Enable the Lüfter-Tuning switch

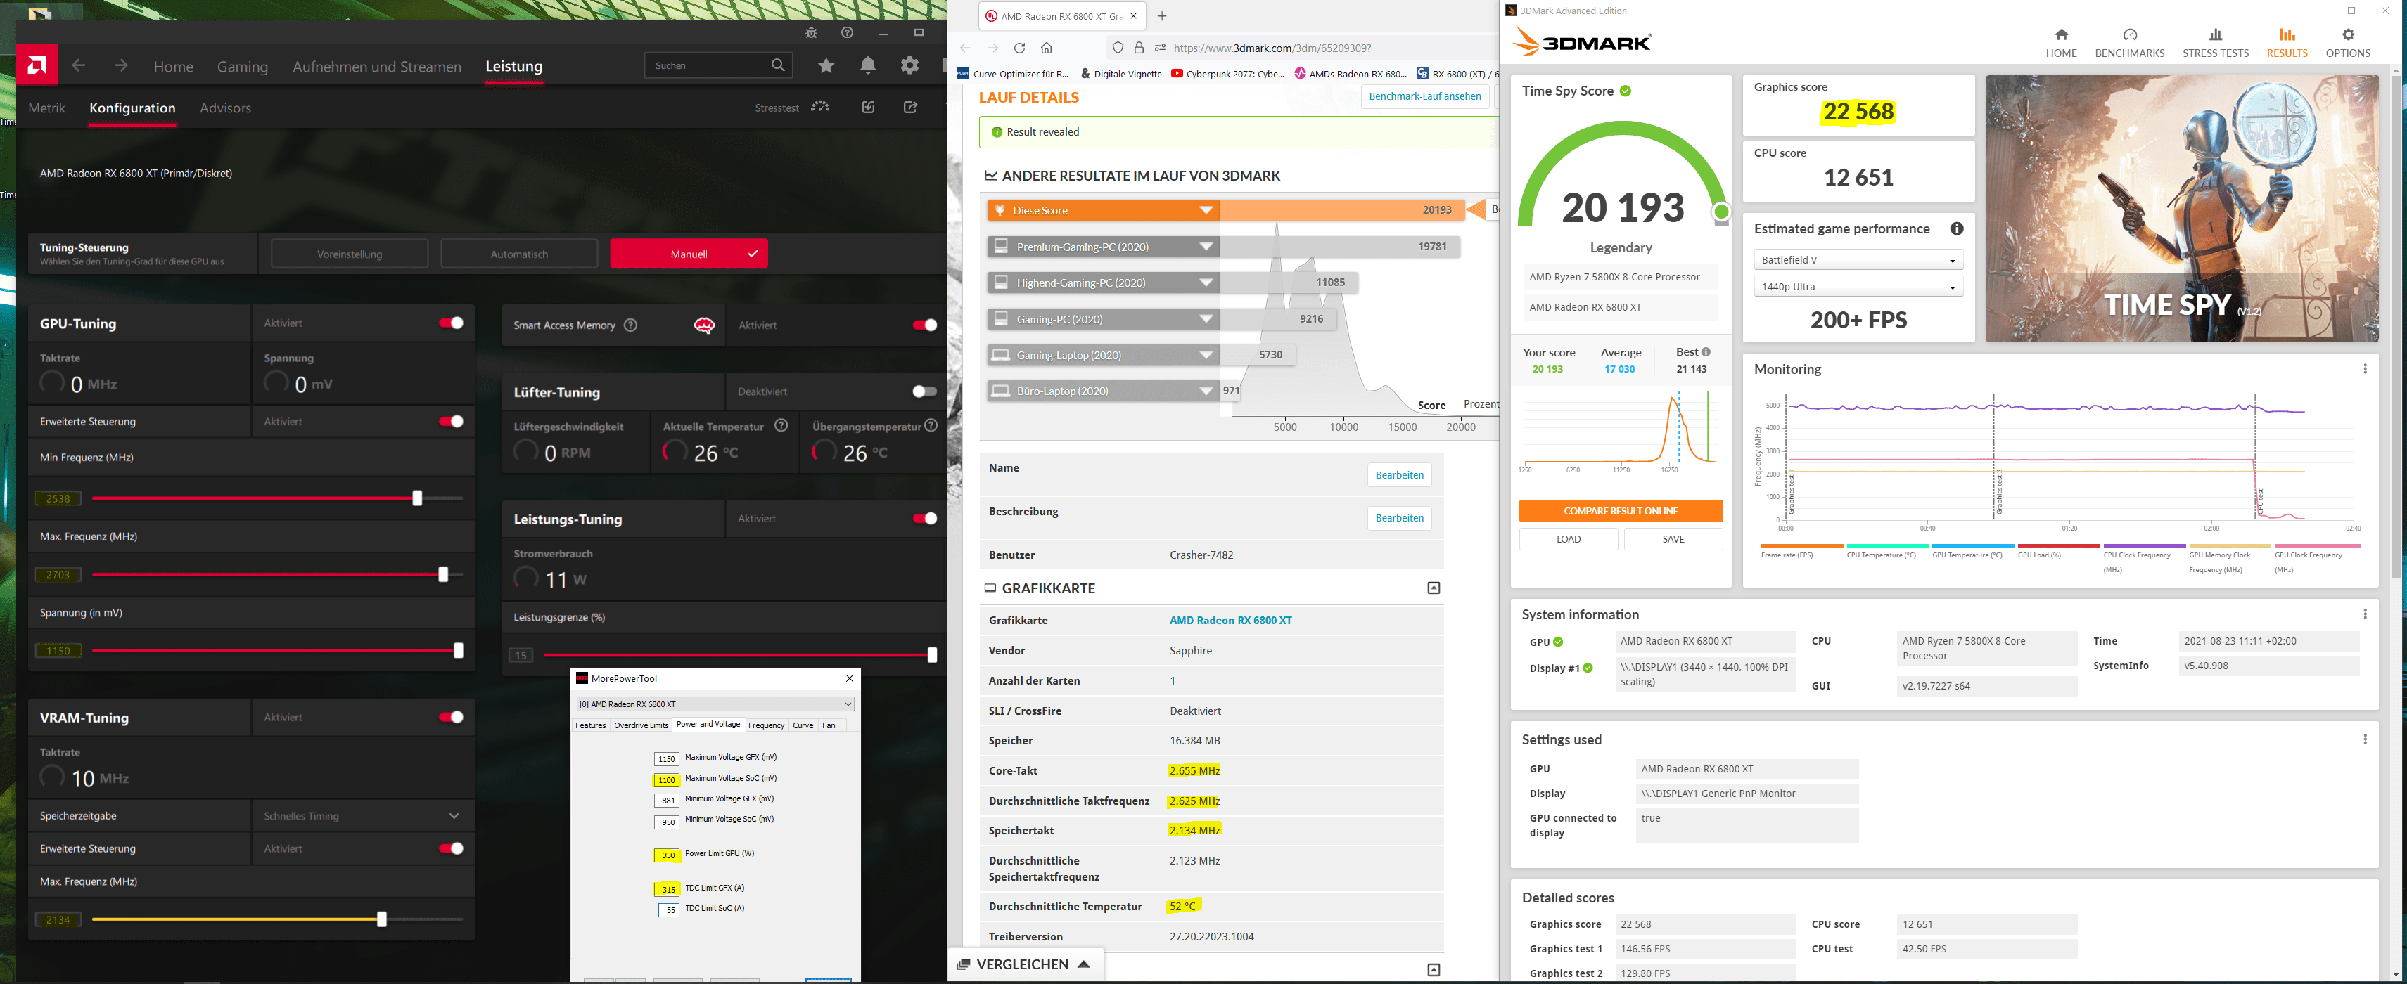pyautogui.click(x=925, y=391)
